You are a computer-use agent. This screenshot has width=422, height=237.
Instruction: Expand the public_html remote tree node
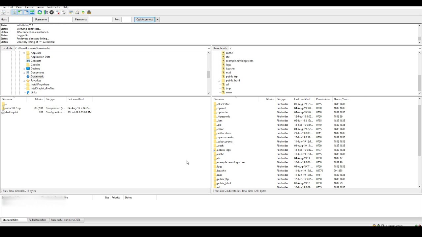tap(219, 81)
